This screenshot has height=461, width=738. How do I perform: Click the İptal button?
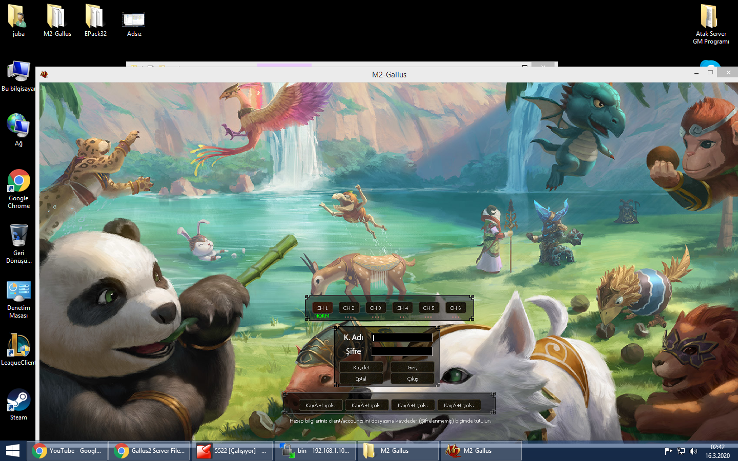361,379
